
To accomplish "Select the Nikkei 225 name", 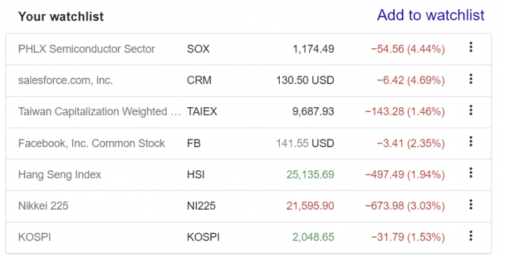I will [43, 206].
